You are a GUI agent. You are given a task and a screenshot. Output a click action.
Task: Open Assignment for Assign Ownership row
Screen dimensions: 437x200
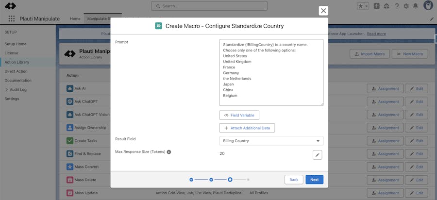coord(385,128)
